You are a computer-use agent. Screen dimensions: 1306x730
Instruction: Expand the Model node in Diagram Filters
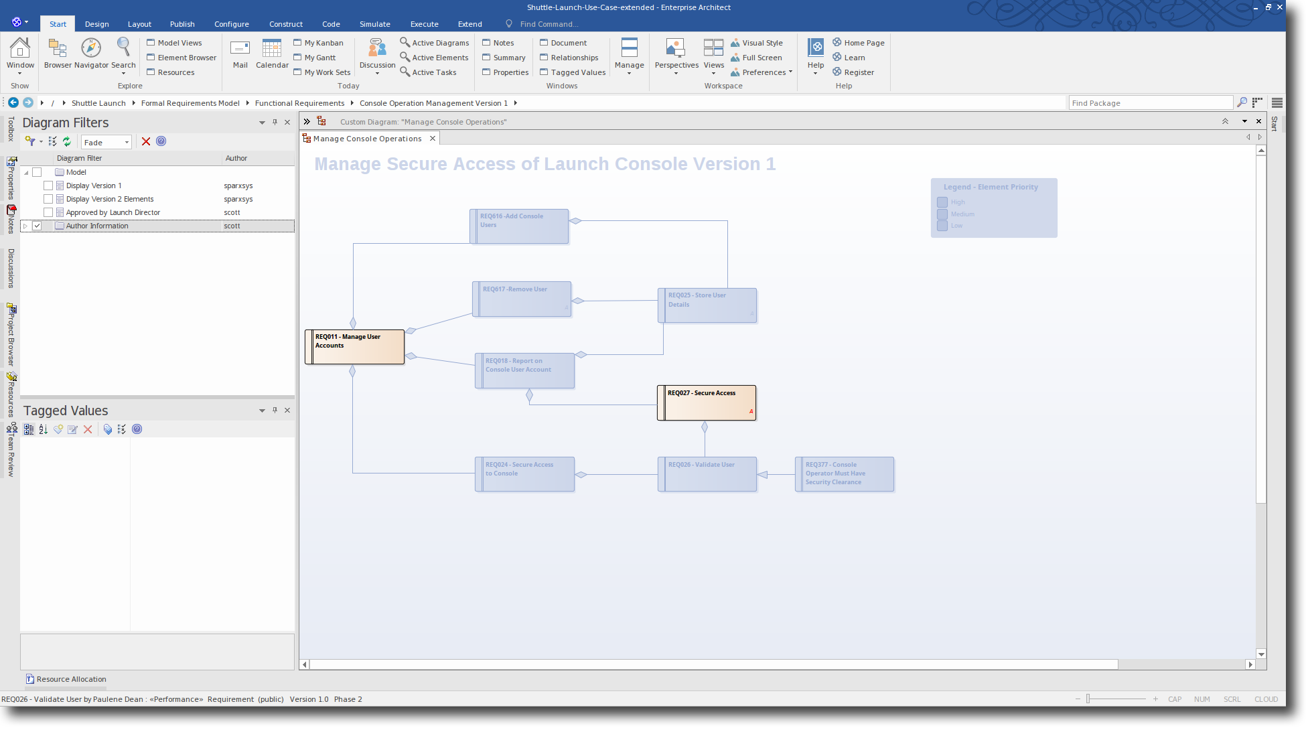26,172
